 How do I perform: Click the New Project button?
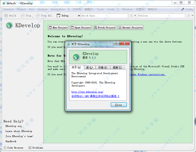coord(58,27)
